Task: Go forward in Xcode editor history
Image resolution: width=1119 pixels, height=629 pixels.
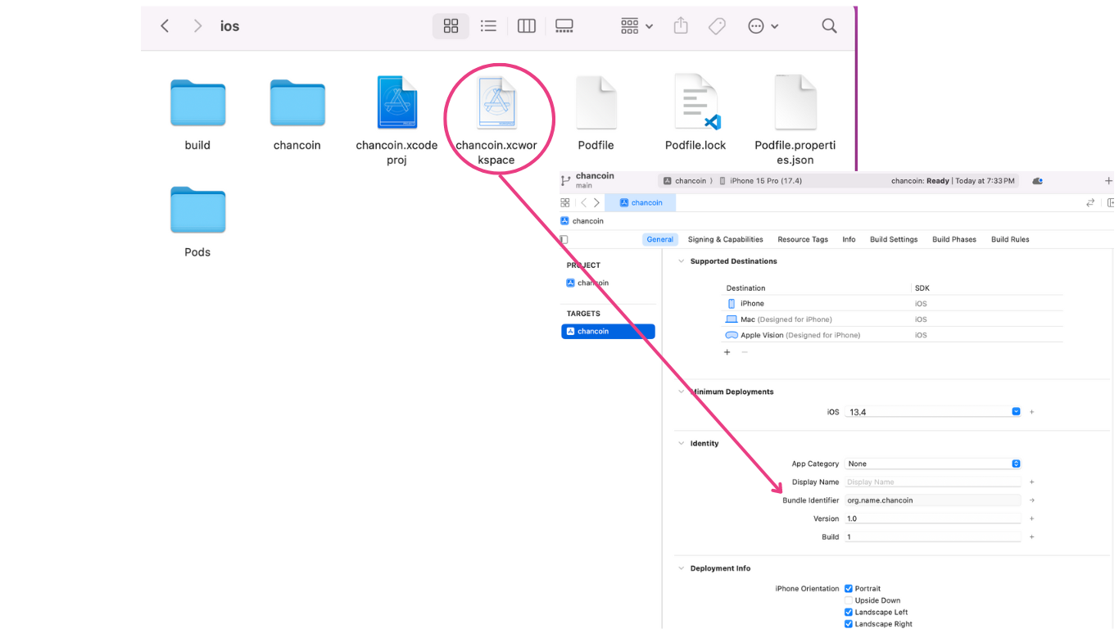Action: (596, 202)
